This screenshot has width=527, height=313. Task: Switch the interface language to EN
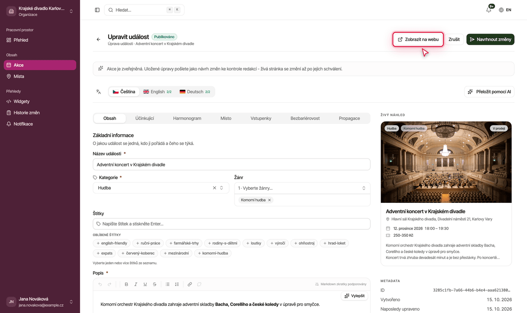pyautogui.click(x=505, y=10)
